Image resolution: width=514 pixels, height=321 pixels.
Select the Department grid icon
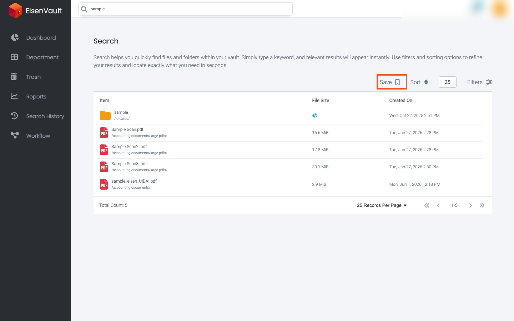pyautogui.click(x=14, y=57)
